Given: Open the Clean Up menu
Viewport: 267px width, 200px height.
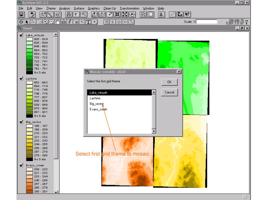Looking at the screenshot, I should 110,8.
